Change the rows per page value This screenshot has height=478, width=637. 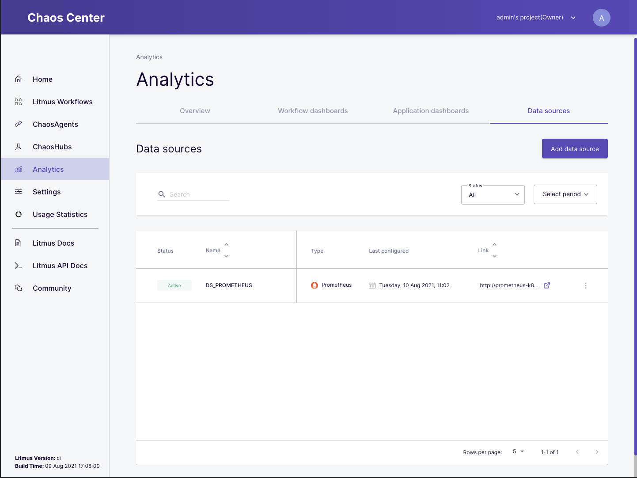(x=518, y=451)
